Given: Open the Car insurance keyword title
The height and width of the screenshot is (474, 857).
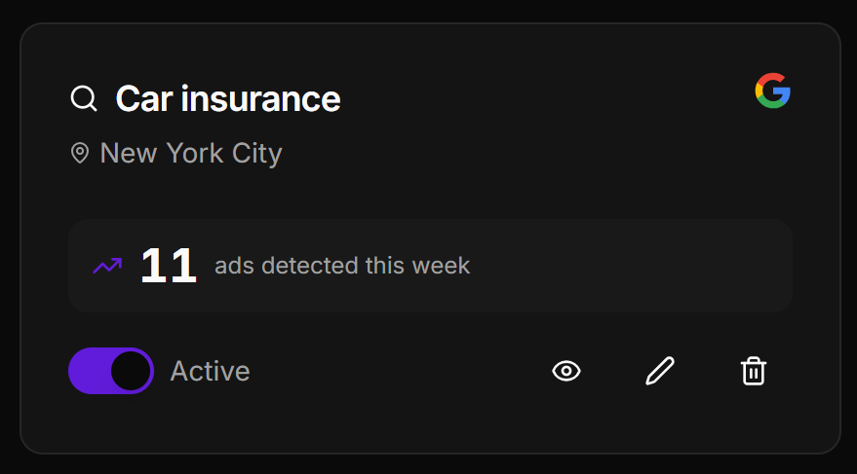Looking at the screenshot, I should point(227,98).
